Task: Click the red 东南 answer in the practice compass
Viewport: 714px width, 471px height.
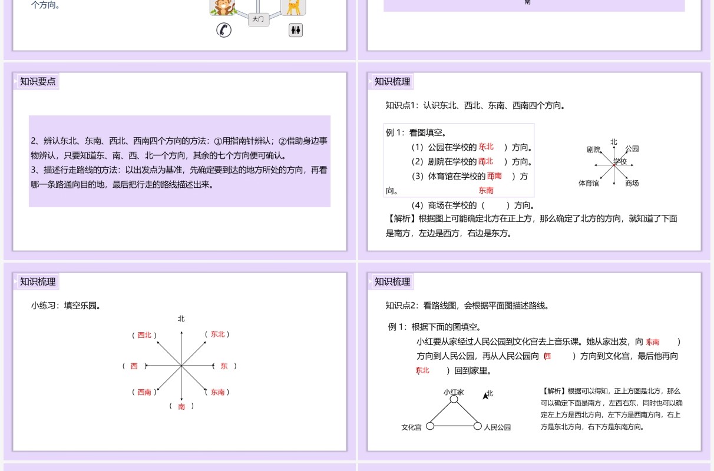Action: (218, 392)
